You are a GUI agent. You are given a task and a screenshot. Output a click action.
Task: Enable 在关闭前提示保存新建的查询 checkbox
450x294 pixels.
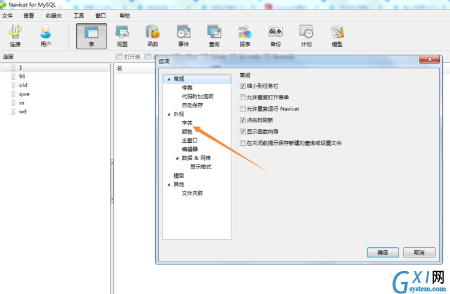click(243, 143)
